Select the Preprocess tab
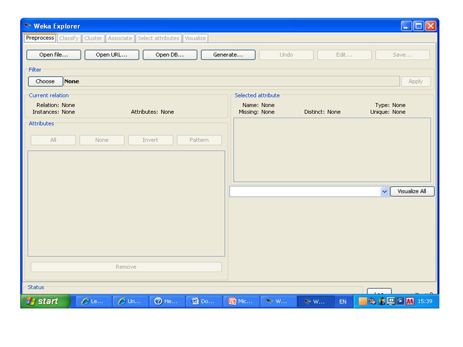Screen dimensions: 463x347 tap(40, 38)
